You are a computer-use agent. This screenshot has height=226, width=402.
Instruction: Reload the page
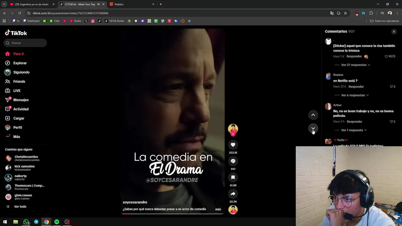click(x=19, y=13)
